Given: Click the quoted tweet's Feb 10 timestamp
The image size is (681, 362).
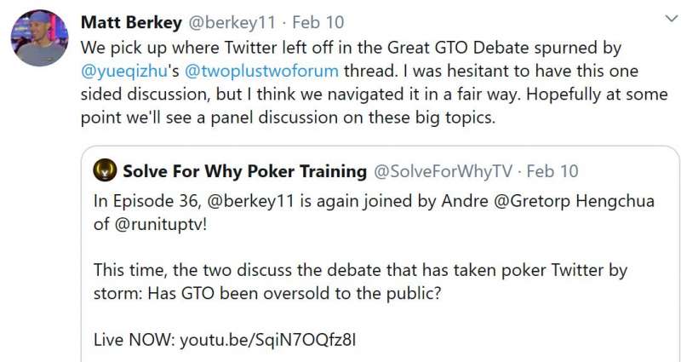Looking at the screenshot, I should 552,171.
